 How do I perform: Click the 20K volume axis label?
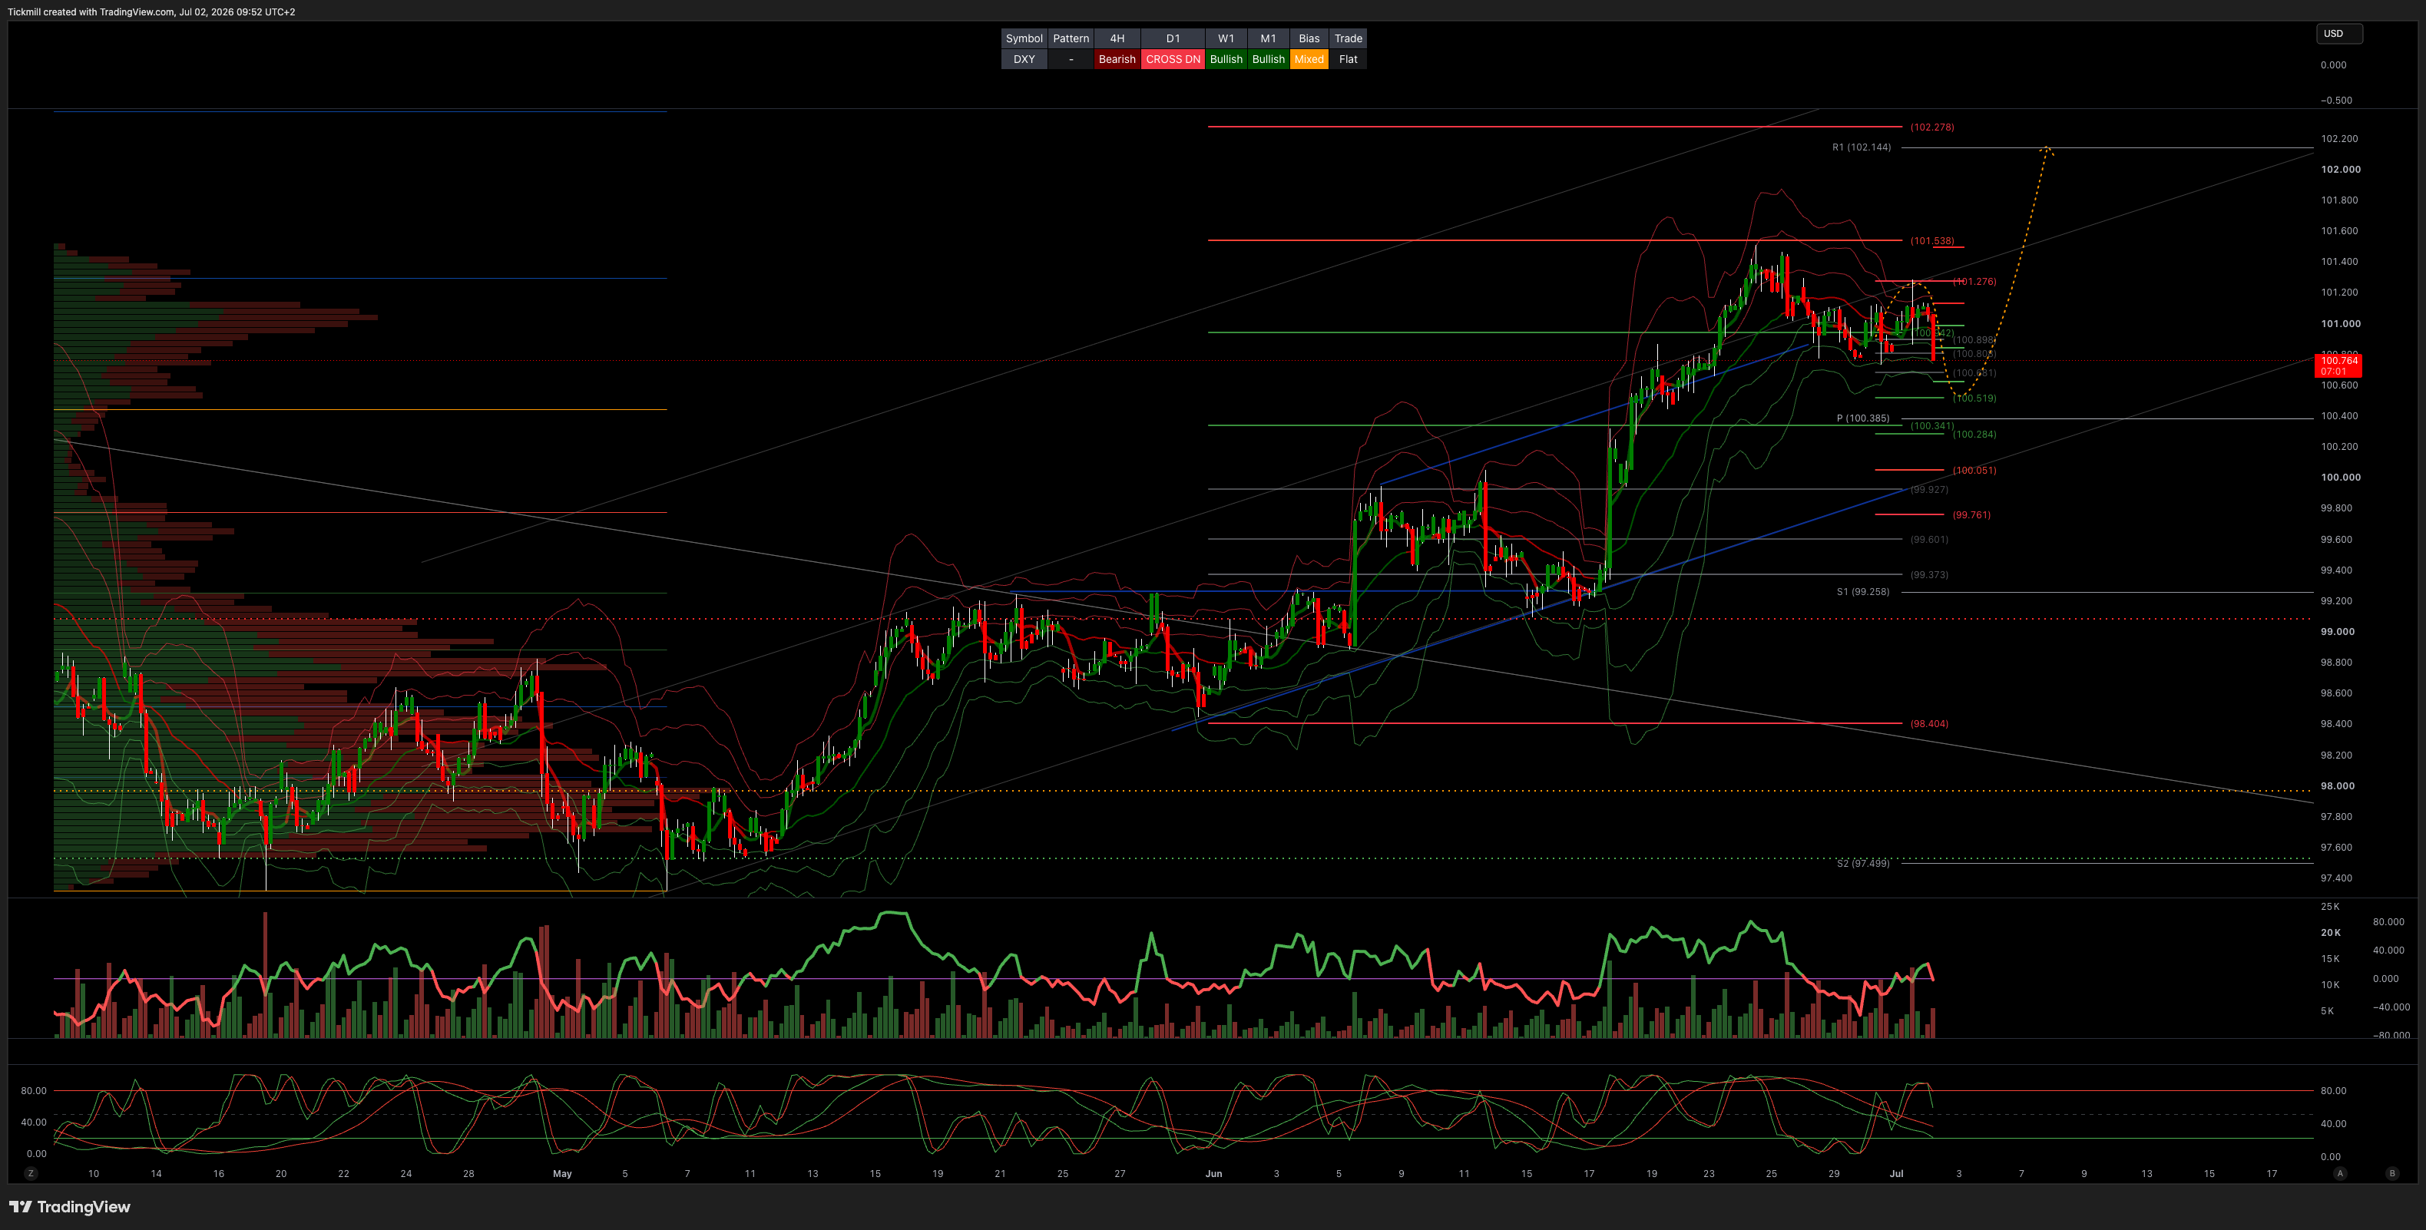pos(2330,932)
